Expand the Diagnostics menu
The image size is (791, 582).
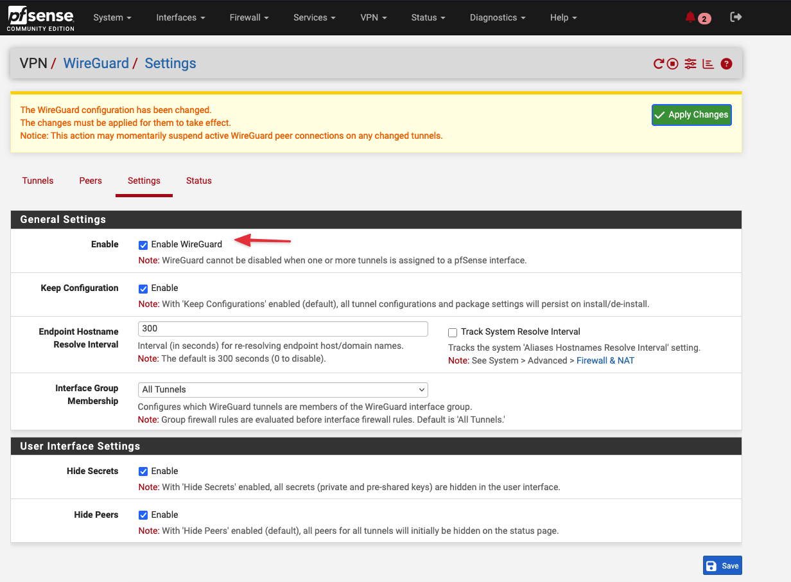(x=498, y=17)
